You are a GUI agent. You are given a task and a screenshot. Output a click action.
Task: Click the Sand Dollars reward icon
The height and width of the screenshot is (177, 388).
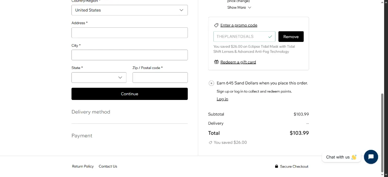(x=211, y=83)
